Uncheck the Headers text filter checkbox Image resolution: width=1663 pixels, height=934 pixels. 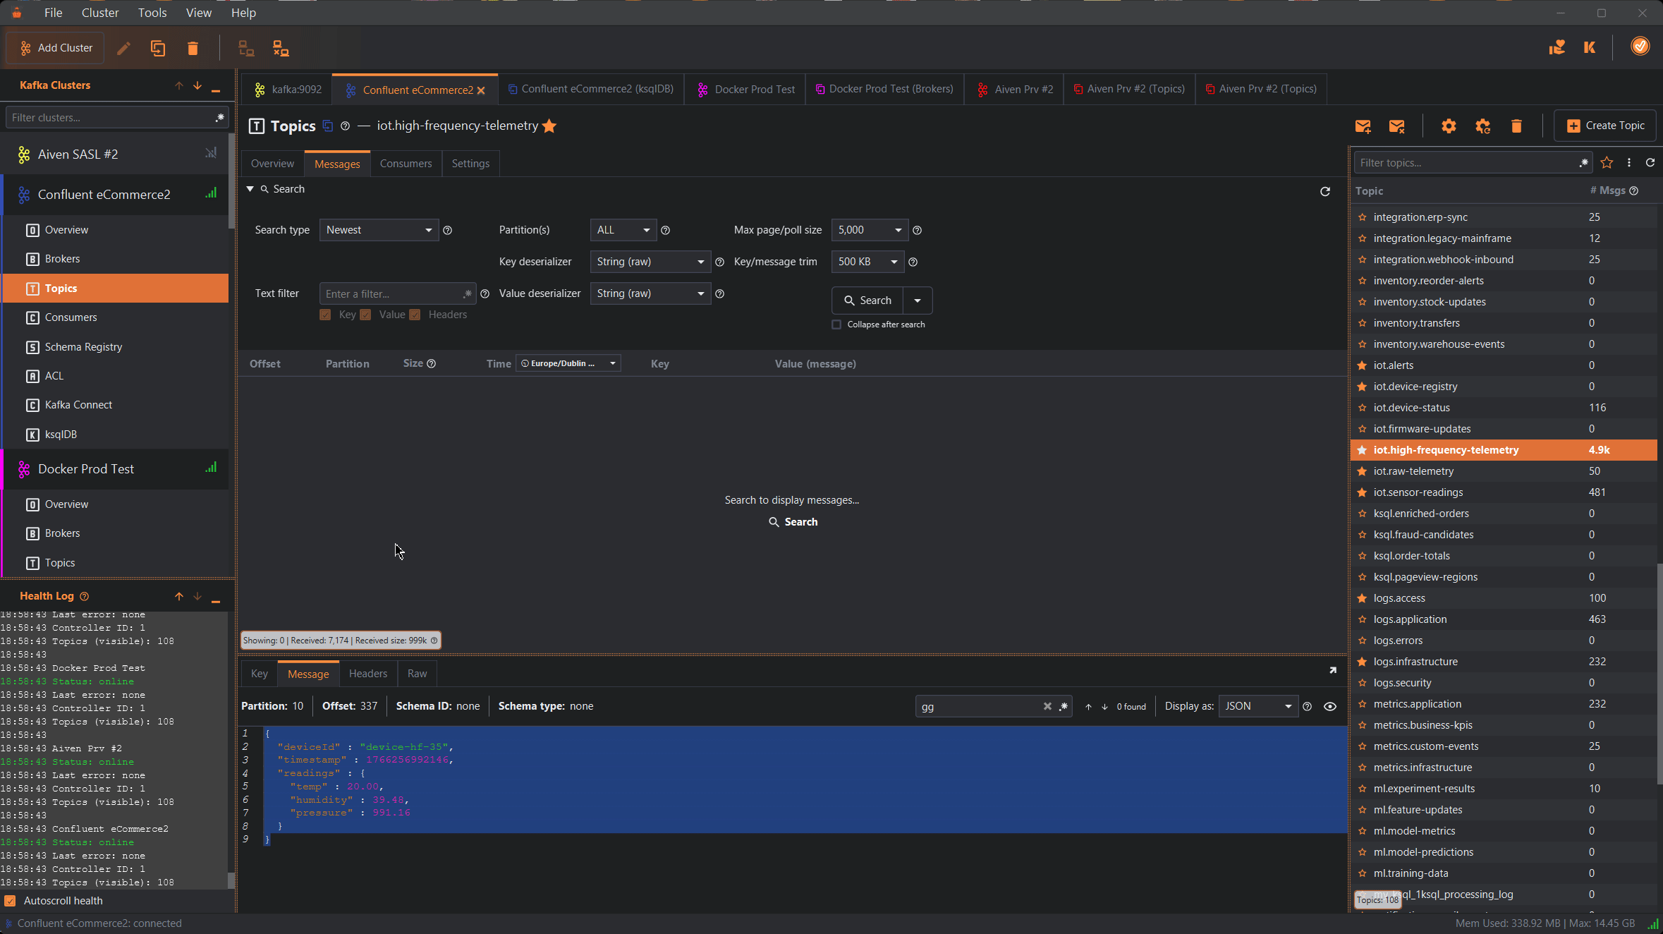(415, 315)
